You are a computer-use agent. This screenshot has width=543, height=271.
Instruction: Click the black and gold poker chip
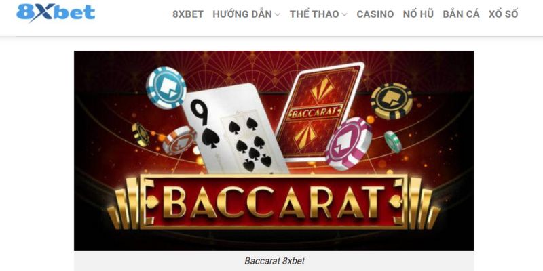click(392, 101)
